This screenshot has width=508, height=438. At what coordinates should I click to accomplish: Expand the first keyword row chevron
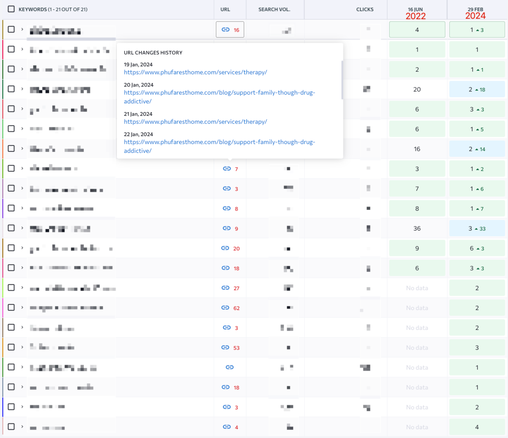point(22,29)
